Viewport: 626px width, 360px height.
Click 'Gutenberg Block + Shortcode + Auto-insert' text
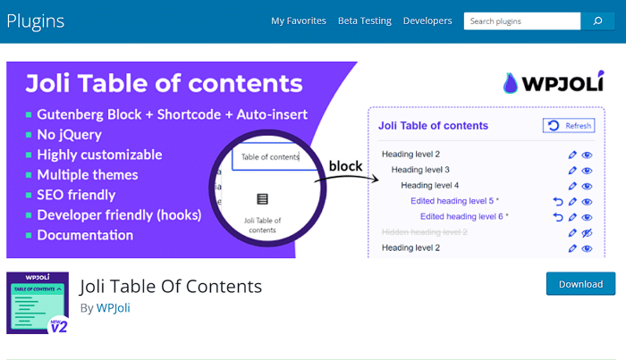172,114
